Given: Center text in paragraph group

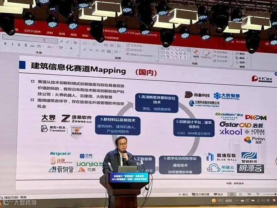Looking at the screenshot, I should pyautogui.click(x=91, y=50).
